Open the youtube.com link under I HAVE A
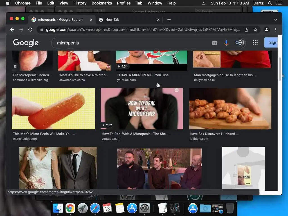The width and height of the screenshot is (288, 216). click(126, 80)
